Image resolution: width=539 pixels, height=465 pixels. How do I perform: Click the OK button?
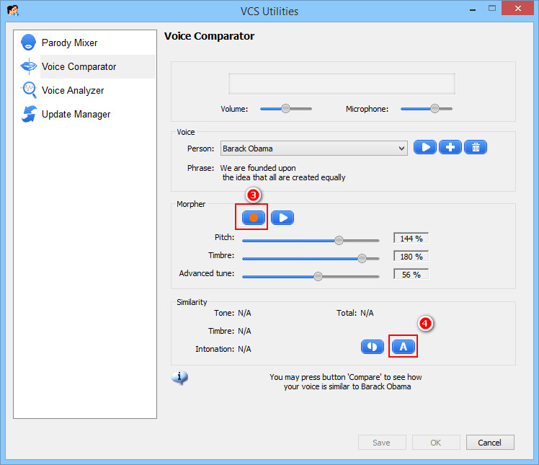coord(436,443)
